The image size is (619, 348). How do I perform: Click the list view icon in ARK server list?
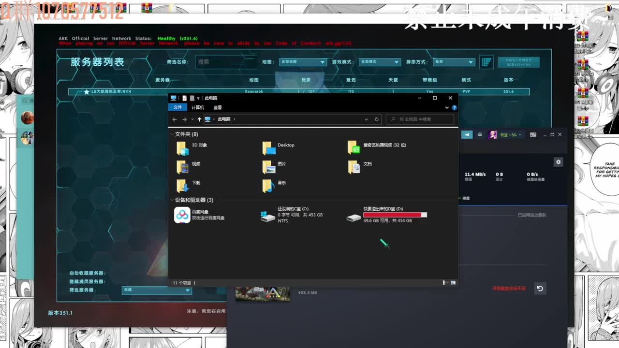tap(486, 62)
